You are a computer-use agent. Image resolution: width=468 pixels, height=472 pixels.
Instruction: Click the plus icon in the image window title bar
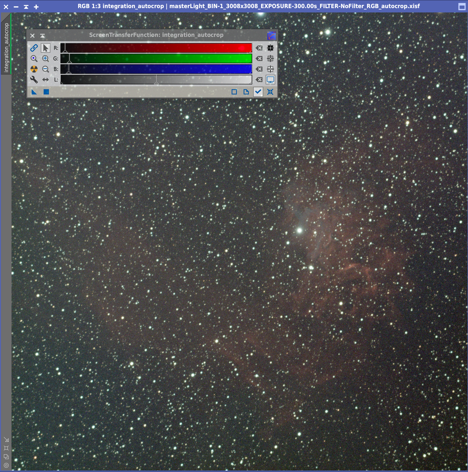(x=36, y=7)
